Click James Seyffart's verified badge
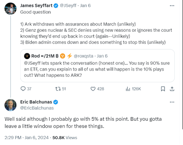Screen dimensions: 183x145 pyautogui.click(x=56, y=5)
